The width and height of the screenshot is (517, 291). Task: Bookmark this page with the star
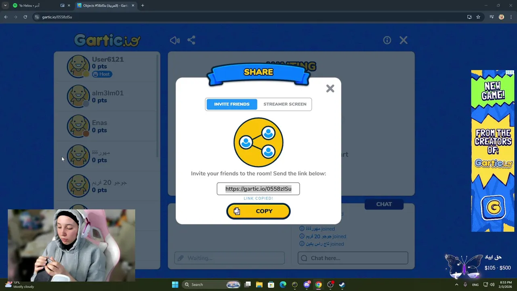pyautogui.click(x=478, y=17)
